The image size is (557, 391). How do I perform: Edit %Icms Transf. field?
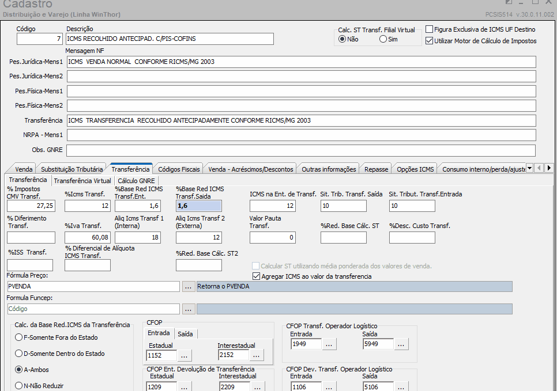click(x=88, y=206)
